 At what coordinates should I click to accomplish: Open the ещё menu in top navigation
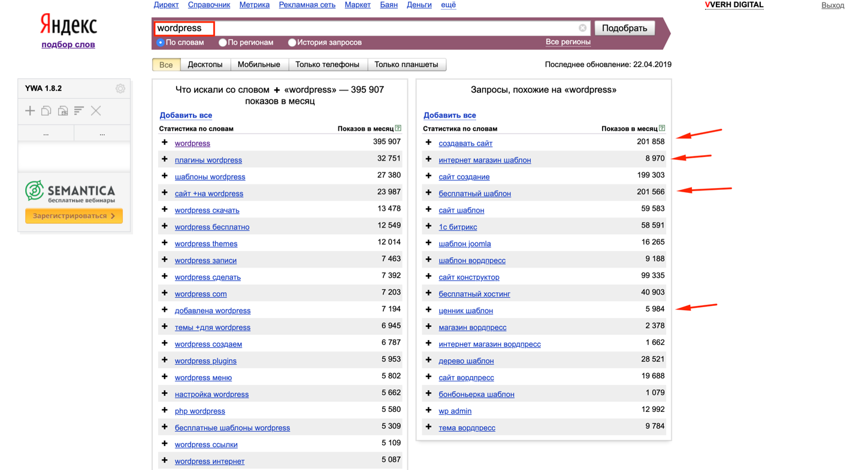448,5
